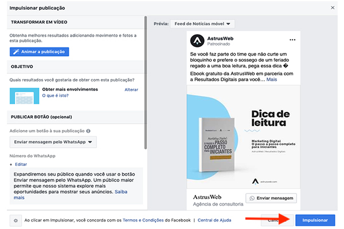Click Obter mais envolvimentos objective title
Image resolution: width=344 pixels, height=229 pixels.
(70, 89)
